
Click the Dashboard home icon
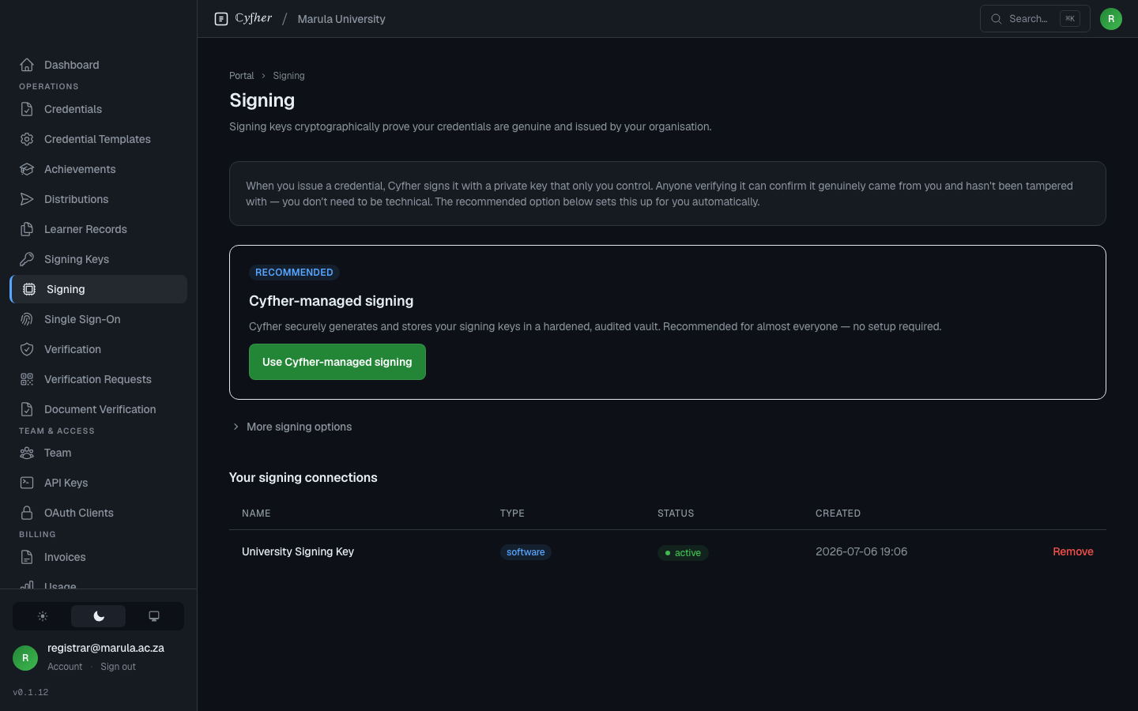(27, 65)
